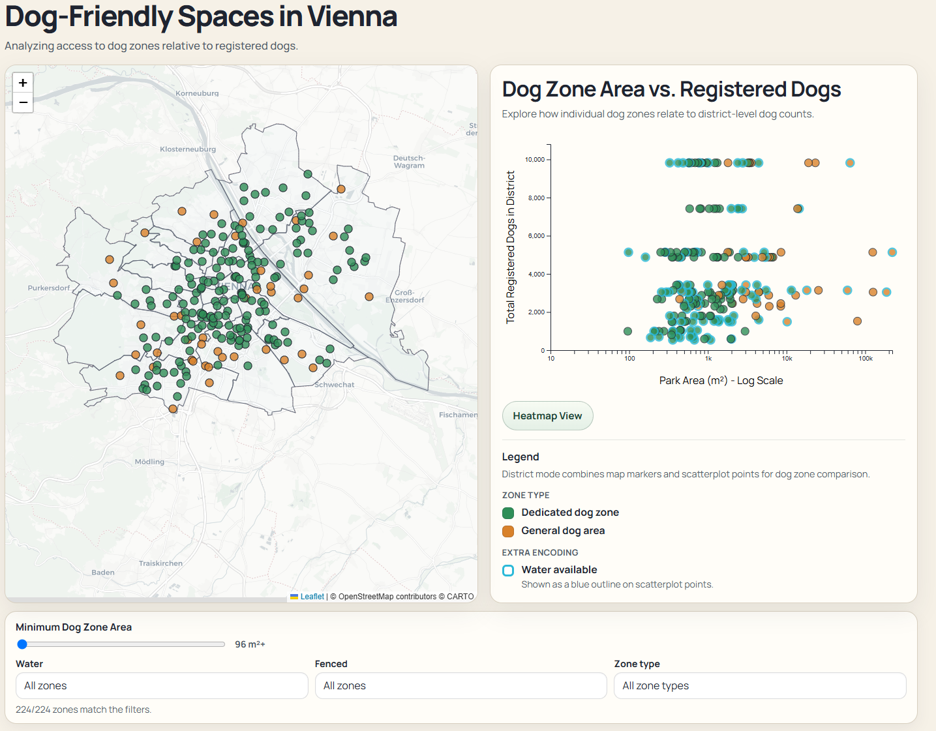Select the orange map marker near Groß-Enzersdorf
936x731 pixels.
coord(369,297)
